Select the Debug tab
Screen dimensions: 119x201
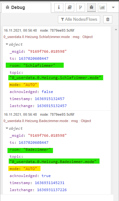coord(26,8)
